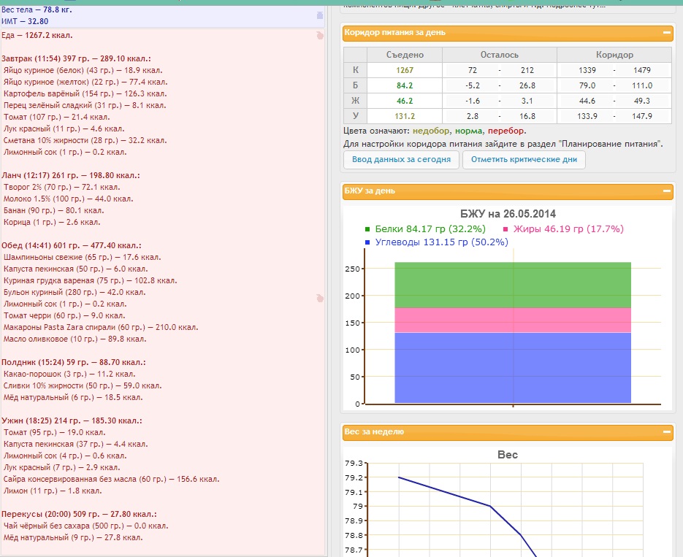This screenshot has height=557, width=683.
Task: Click the Макароны Pasta Zara спирали entry
Action: [x=101, y=328]
